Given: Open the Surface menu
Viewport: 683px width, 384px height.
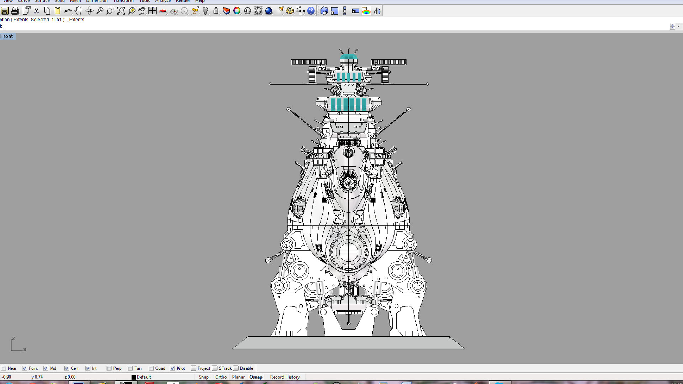Looking at the screenshot, I should pos(42,1).
